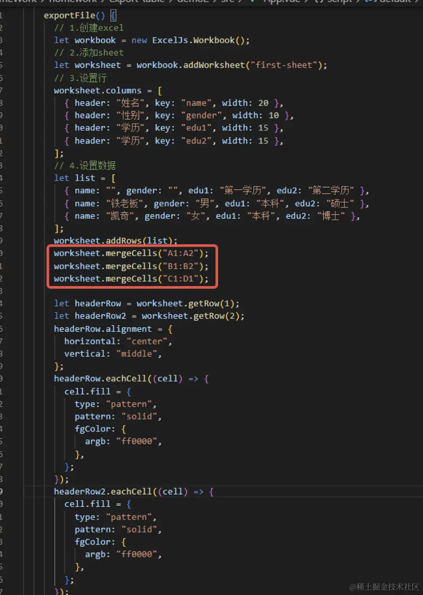Image resolution: width=423 pixels, height=595 pixels.
Task: Click the "硕士" string
Action: pyautogui.click(x=340, y=204)
